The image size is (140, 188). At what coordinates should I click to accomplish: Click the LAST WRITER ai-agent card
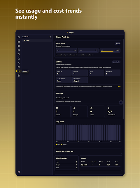click(x=80, y=80)
